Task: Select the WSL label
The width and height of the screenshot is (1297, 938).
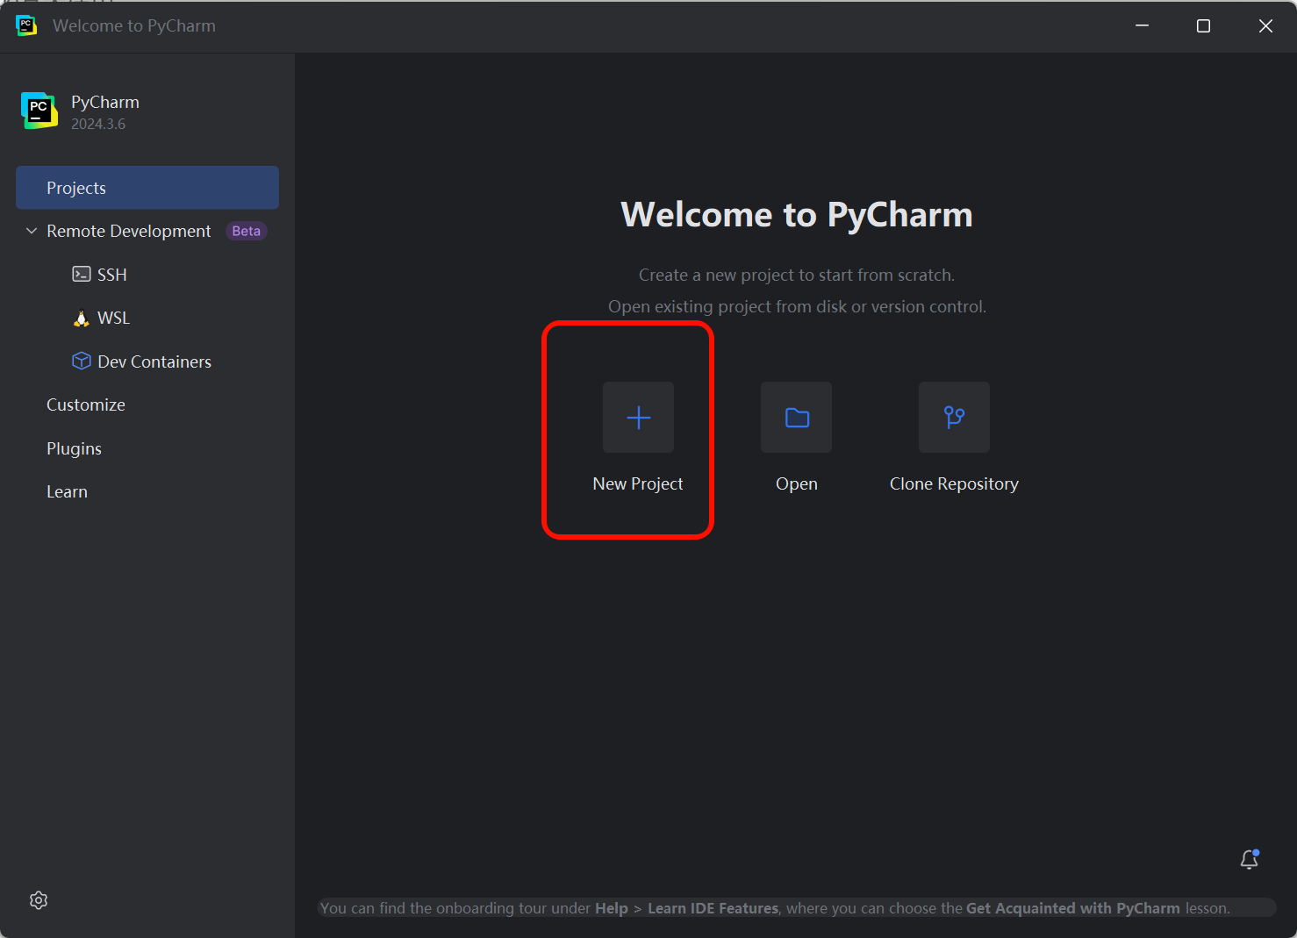Action: [113, 318]
